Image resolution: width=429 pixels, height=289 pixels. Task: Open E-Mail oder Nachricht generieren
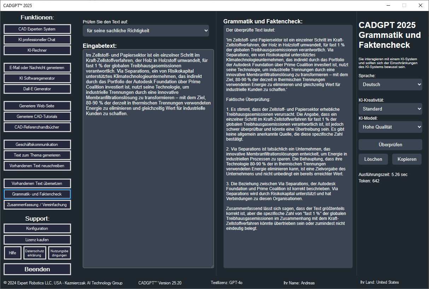point(37,68)
